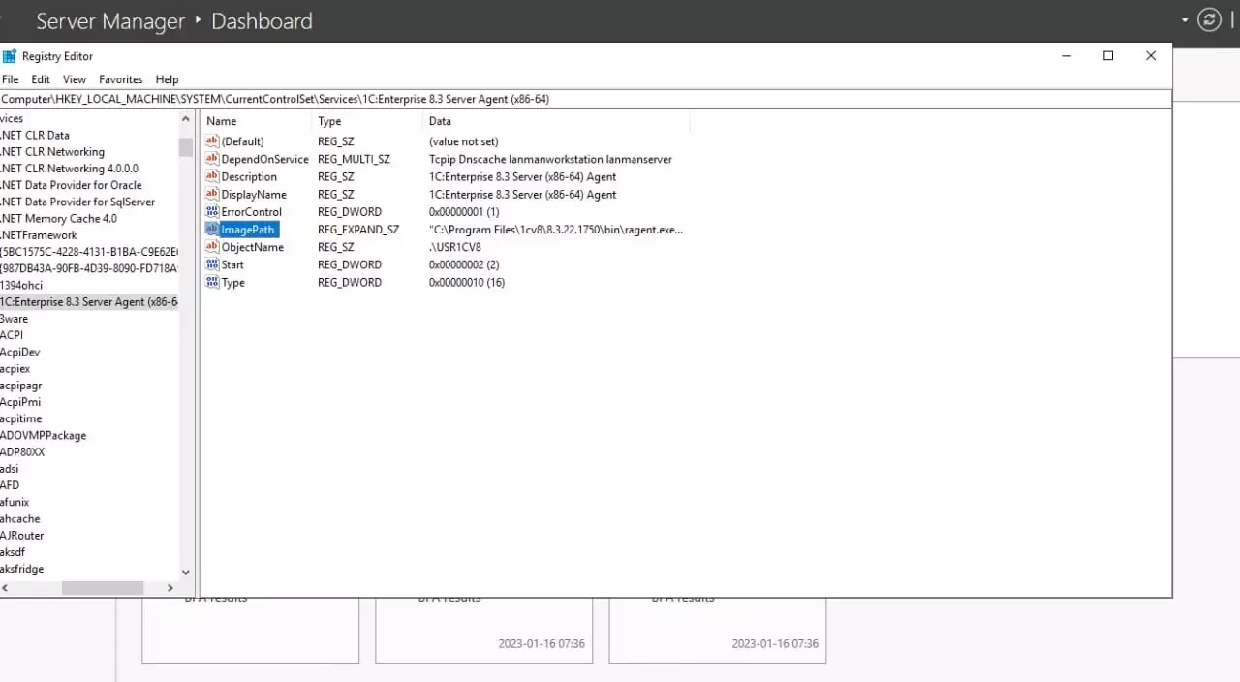Select the AJRouter key

[22, 536]
